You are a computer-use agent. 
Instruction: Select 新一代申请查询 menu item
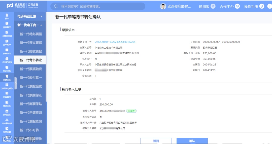point(31,113)
